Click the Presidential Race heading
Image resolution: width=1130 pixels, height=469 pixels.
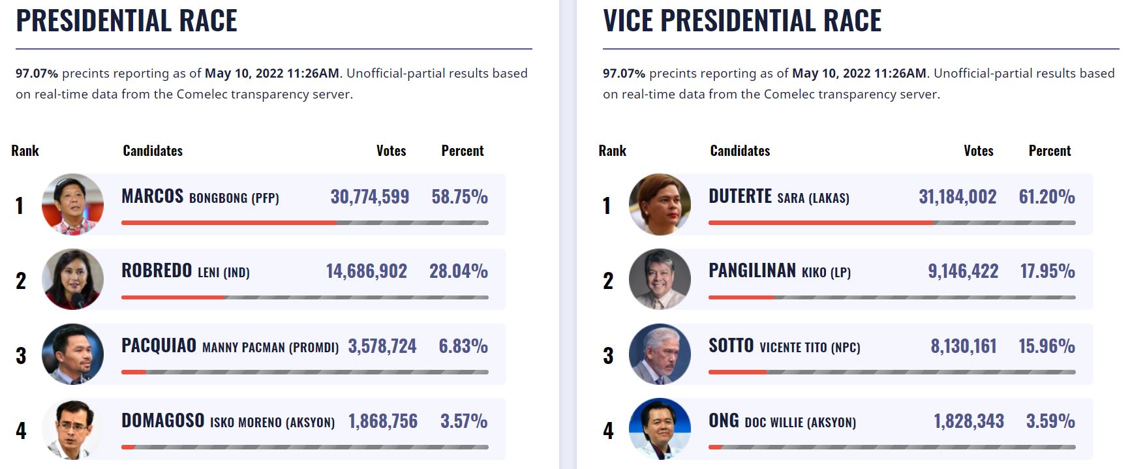coord(127,21)
